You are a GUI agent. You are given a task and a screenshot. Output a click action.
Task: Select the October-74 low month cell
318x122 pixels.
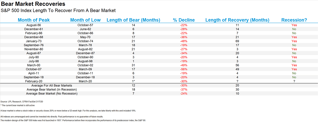point(85,41)
